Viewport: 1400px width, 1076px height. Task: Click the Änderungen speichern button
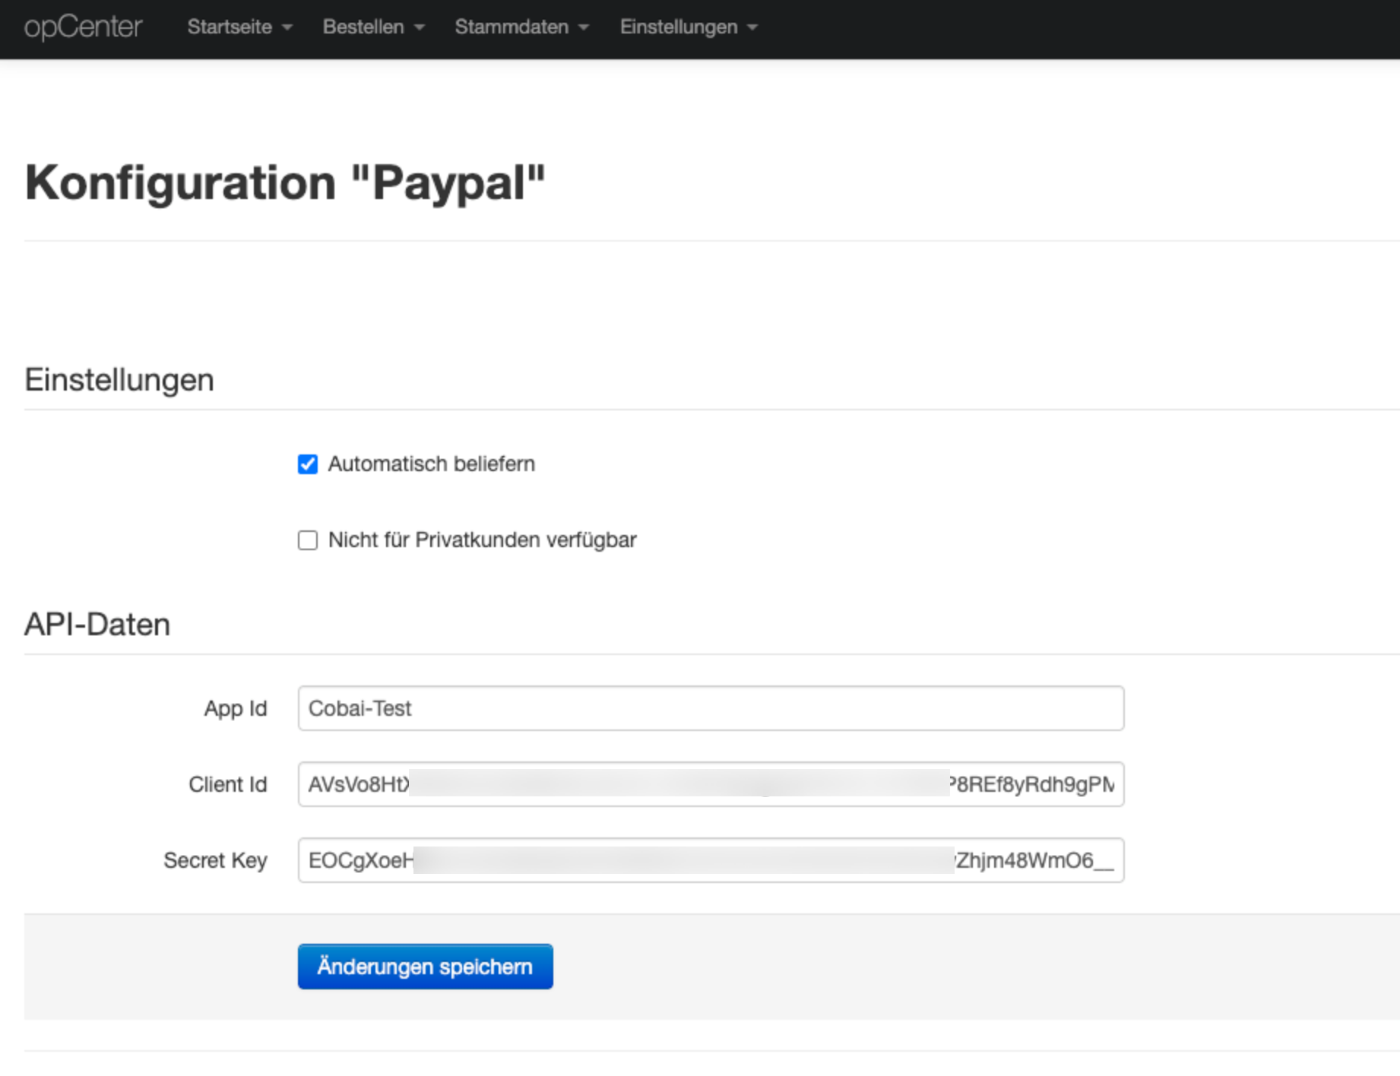point(425,967)
